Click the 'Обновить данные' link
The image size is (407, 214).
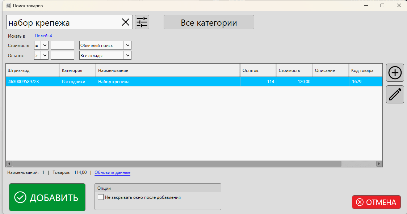(x=112, y=173)
